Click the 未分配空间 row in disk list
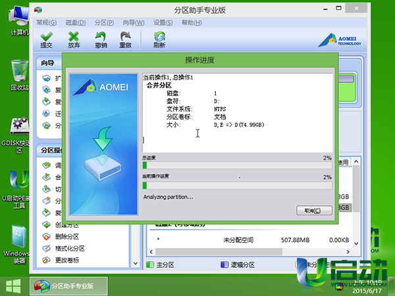Screen dimensions: 395x296 click(250, 240)
